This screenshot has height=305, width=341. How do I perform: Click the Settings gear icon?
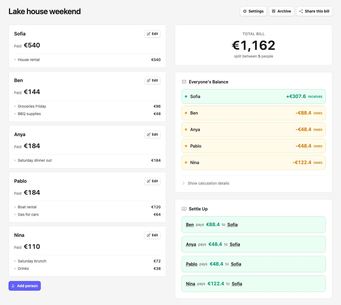click(245, 11)
